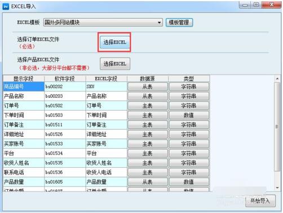Click the bs01511 software field cell
The height and width of the screenshot is (213, 283).
(65, 125)
